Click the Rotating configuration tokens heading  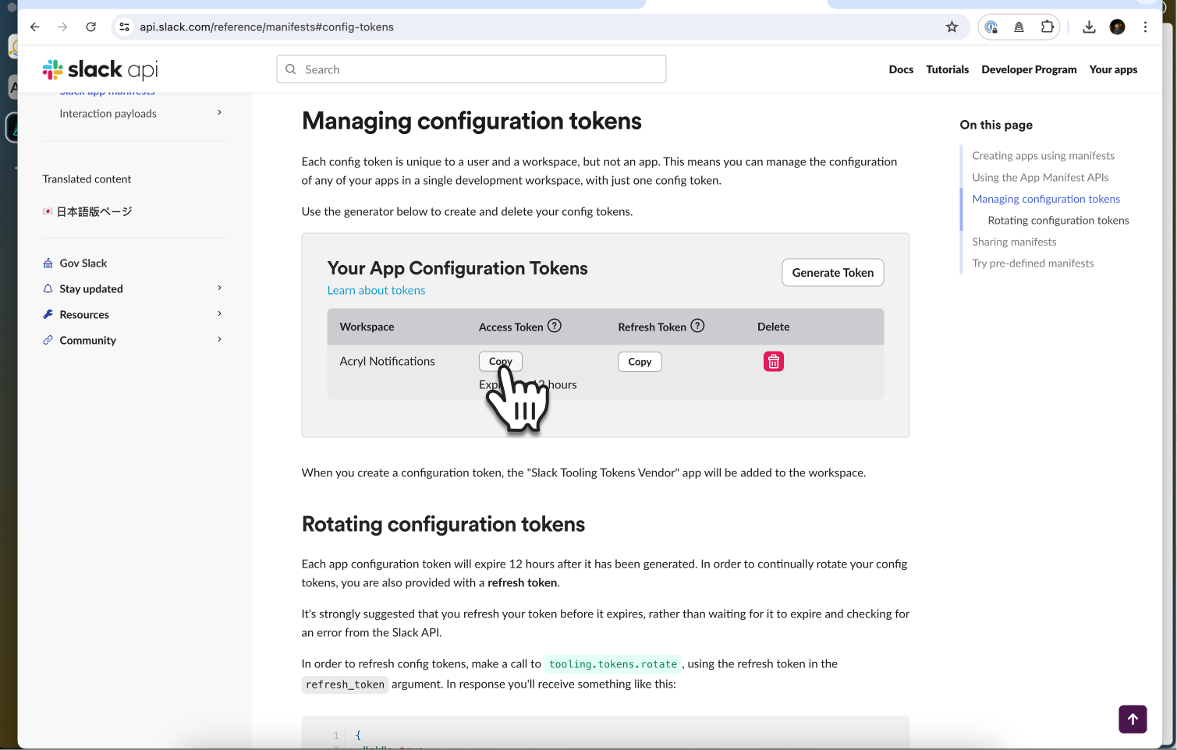443,524
